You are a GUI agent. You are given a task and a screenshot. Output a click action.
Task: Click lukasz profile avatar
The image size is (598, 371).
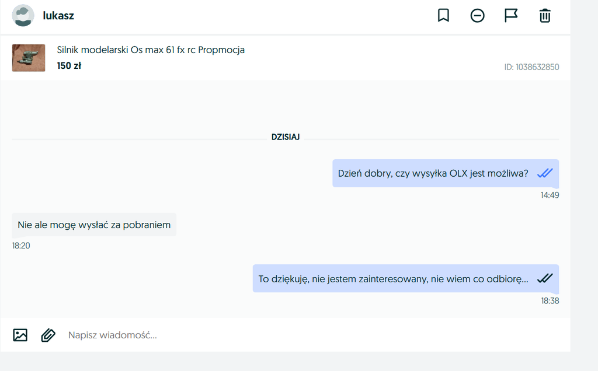click(x=23, y=16)
